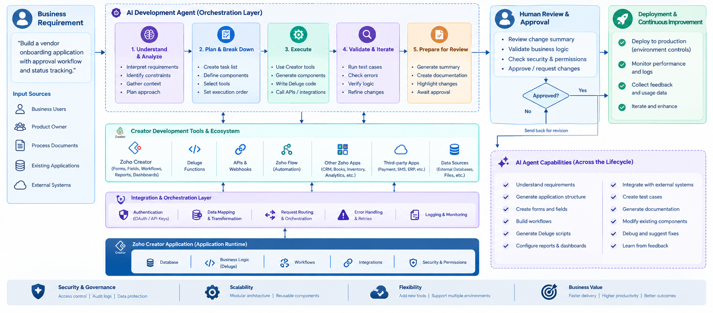Select the Error Handling warning triangle icon
Viewport: 713px width, 313px height.
[x=343, y=215]
